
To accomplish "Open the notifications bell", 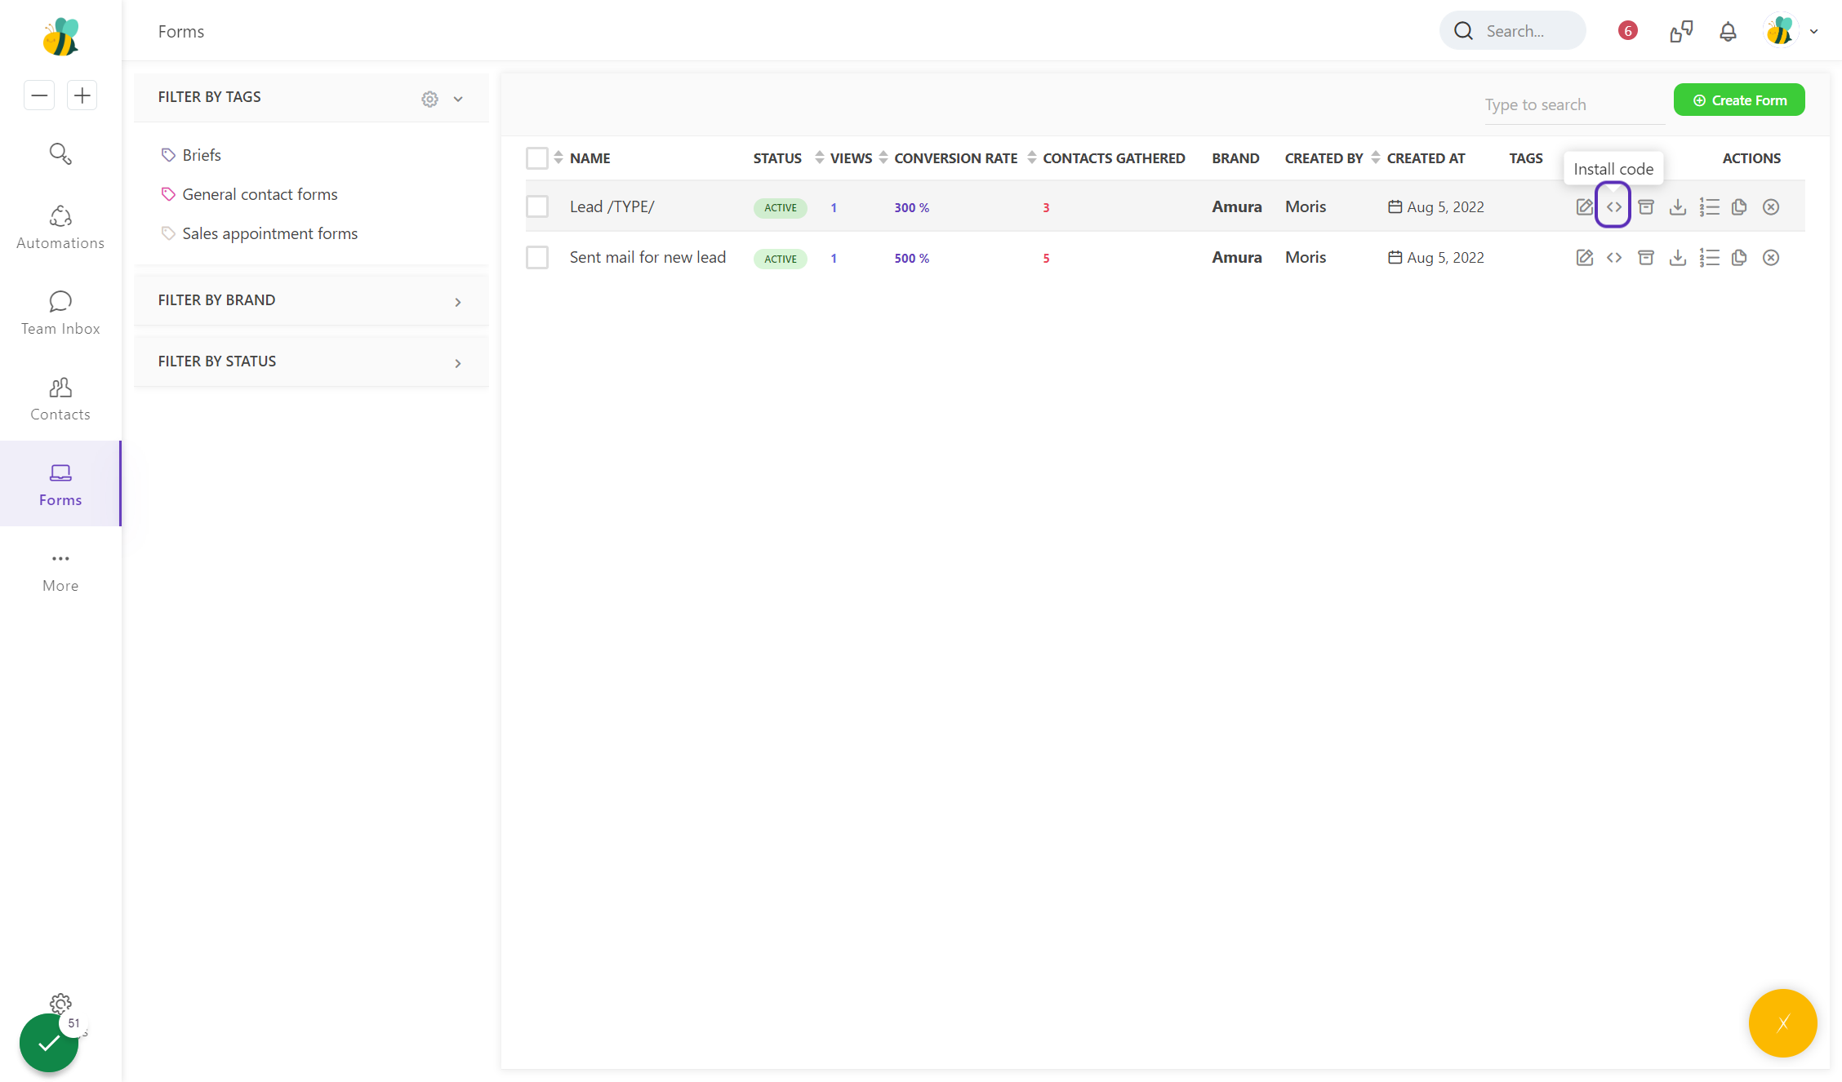I will [1728, 32].
